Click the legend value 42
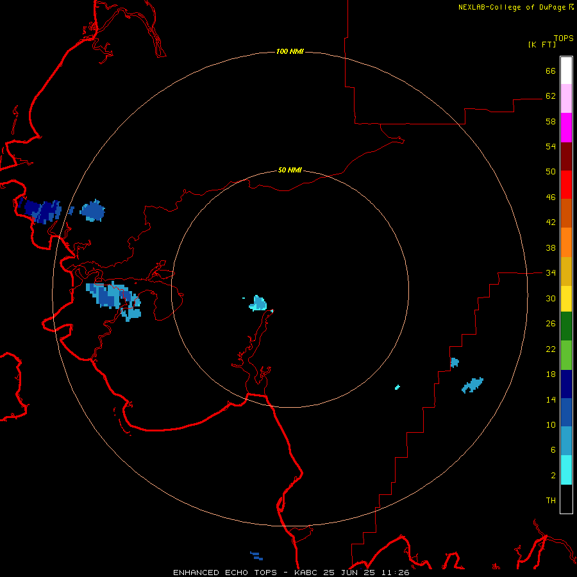Viewport: 577px width, 577px height. (x=551, y=222)
